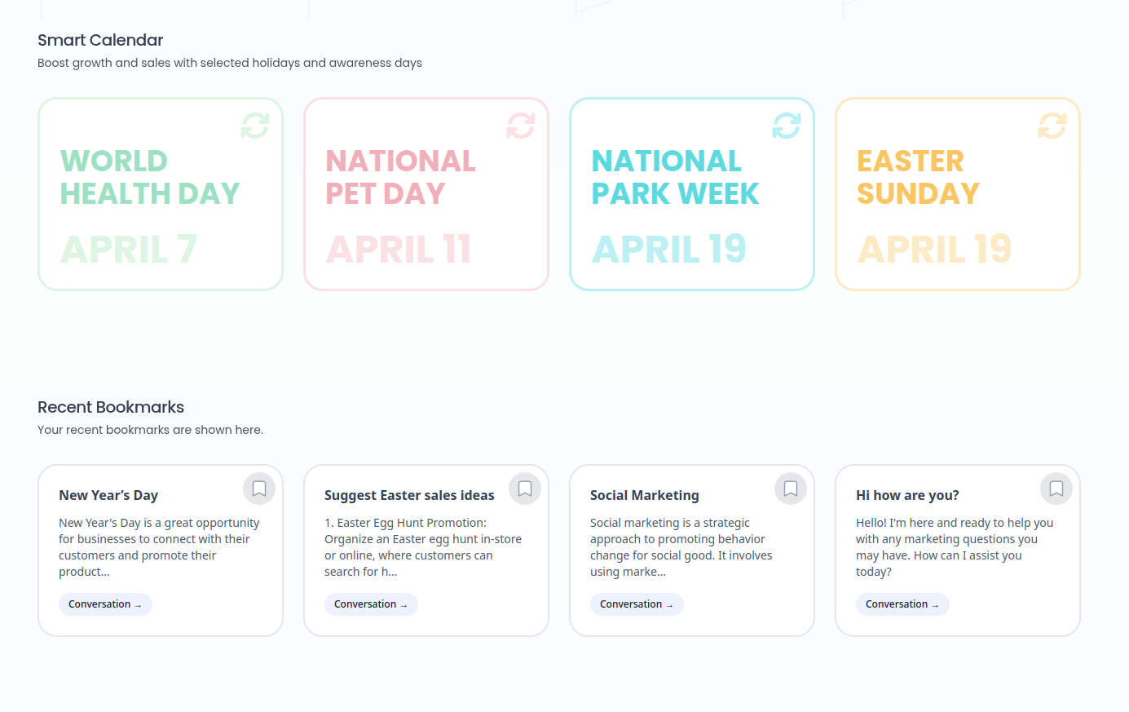Open Conversation link under Social Marketing
This screenshot has width=1129, height=712.
click(x=637, y=604)
